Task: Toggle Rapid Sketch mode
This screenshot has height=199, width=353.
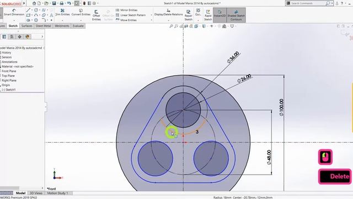Action: click(x=208, y=15)
